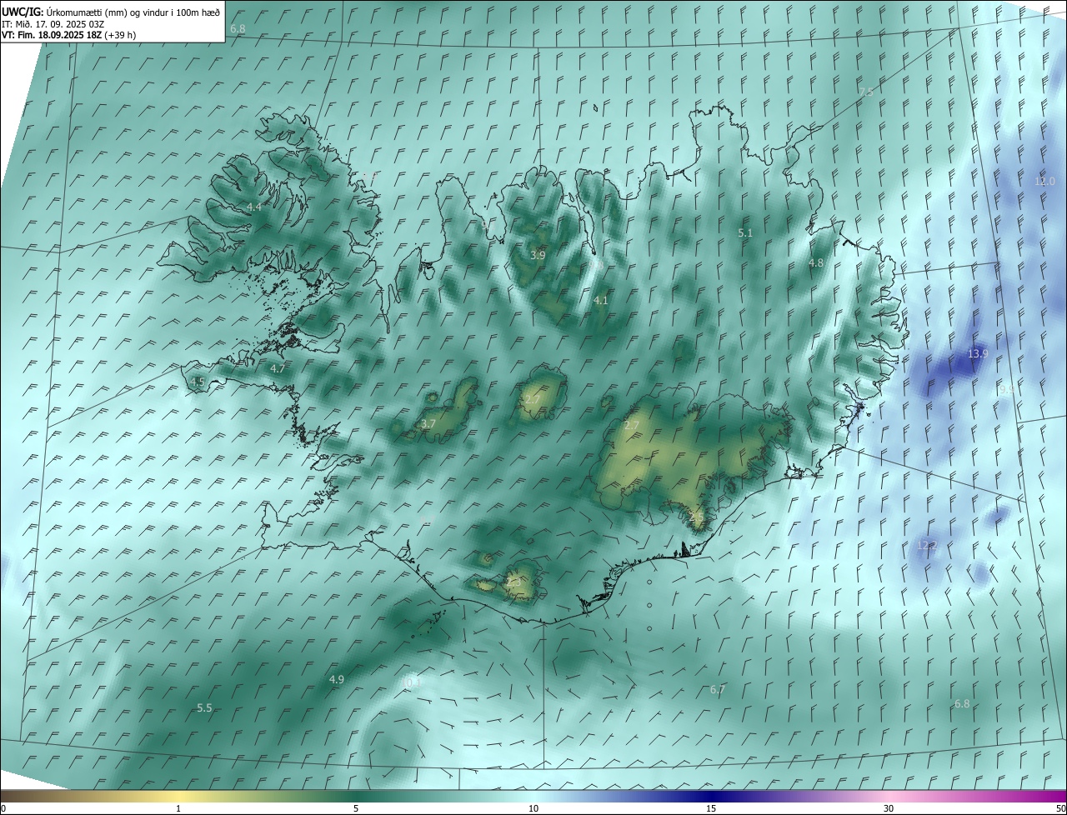Click the 4.8 value on the map
1067x815 pixels.
click(x=816, y=263)
